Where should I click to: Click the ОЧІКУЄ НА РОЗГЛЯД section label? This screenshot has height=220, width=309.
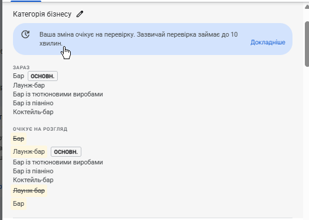click(40, 129)
